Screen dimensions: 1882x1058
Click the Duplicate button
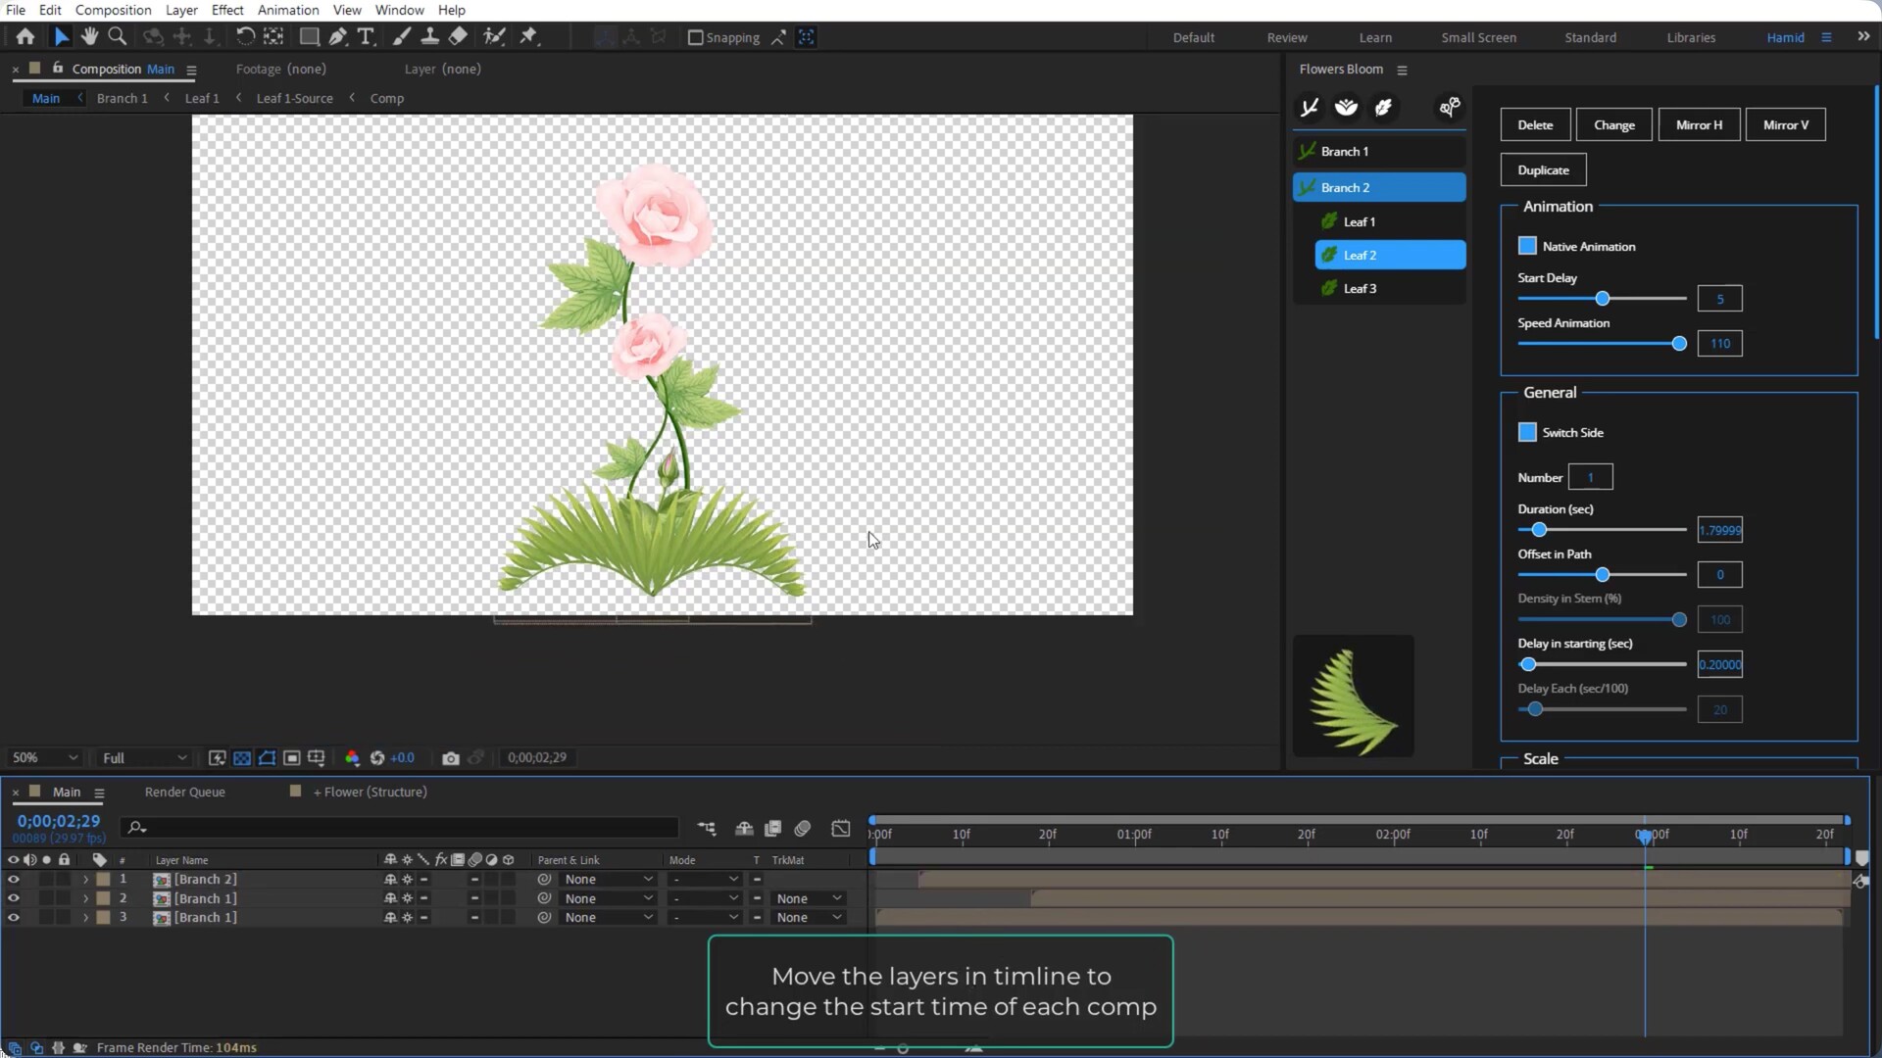1543,169
